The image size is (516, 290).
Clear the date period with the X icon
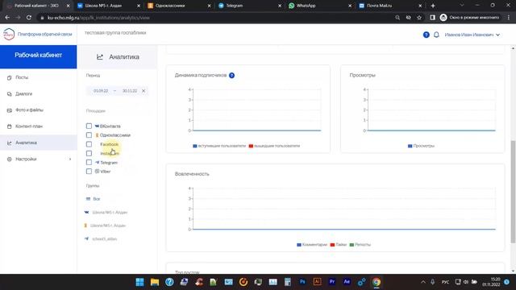pos(144,91)
